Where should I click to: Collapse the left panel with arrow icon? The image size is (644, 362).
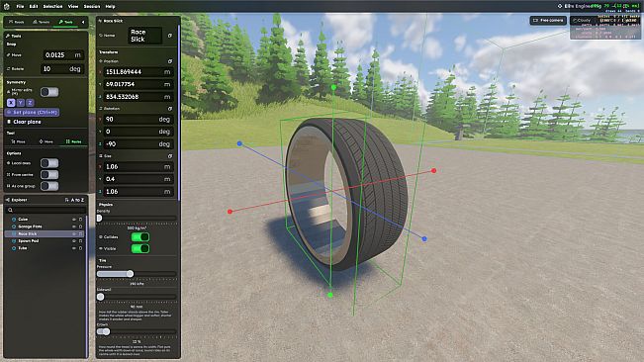(x=83, y=22)
